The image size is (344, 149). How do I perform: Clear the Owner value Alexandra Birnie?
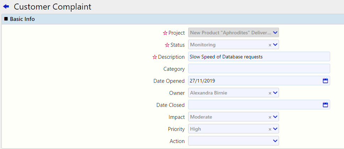pos(270,93)
